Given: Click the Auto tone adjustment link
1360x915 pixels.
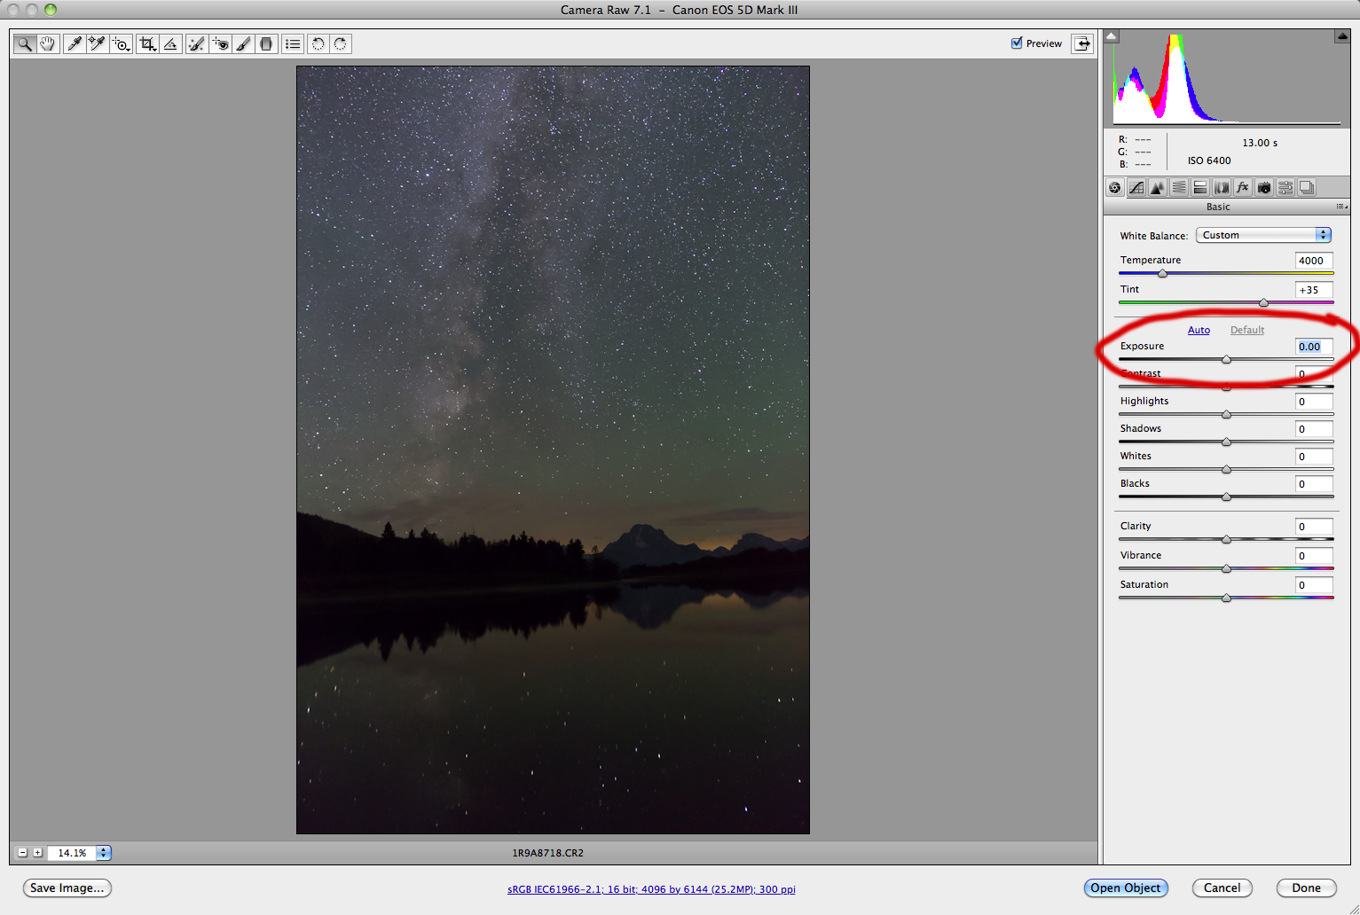Looking at the screenshot, I should tap(1199, 329).
